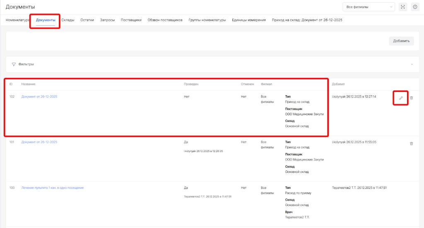Open document 102 link Документ от 26-12-2025
This screenshot has height=228, width=424.
(39, 96)
